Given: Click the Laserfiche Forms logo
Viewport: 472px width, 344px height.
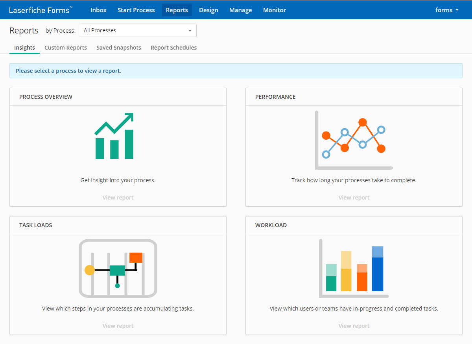Looking at the screenshot, I should click(41, 10).
